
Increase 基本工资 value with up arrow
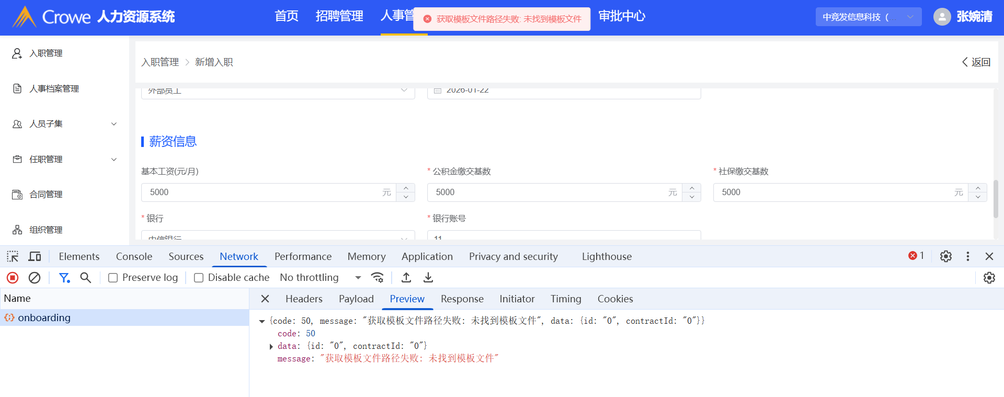(406, 188)
